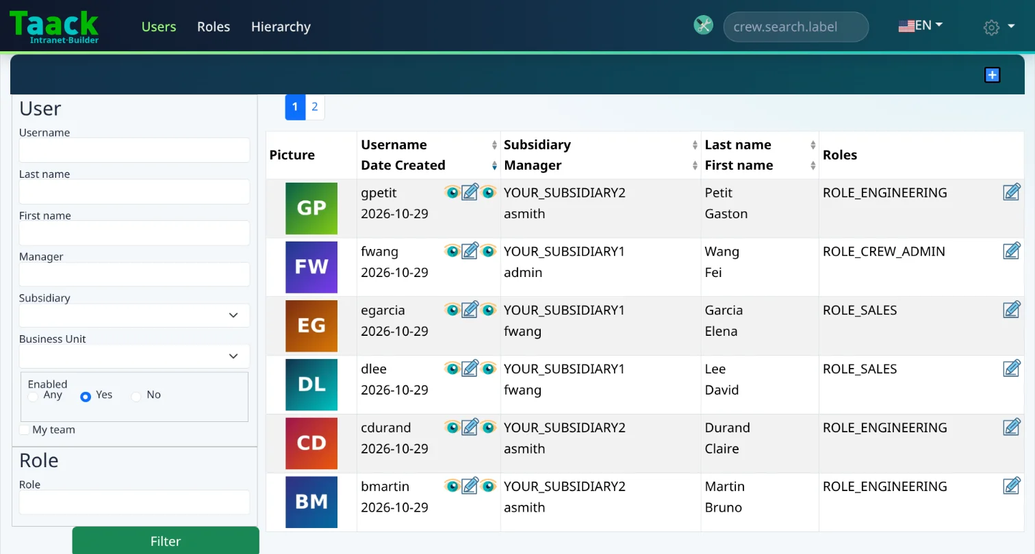Expand the Business Unit dropdown
The width and height of the screenshot is (1035, 554).
[x=134, y=356]
